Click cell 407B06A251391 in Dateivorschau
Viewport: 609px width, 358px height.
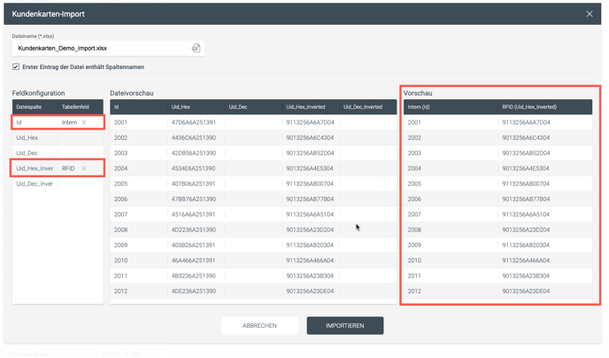pyautogui.click(x=194, y=183)
